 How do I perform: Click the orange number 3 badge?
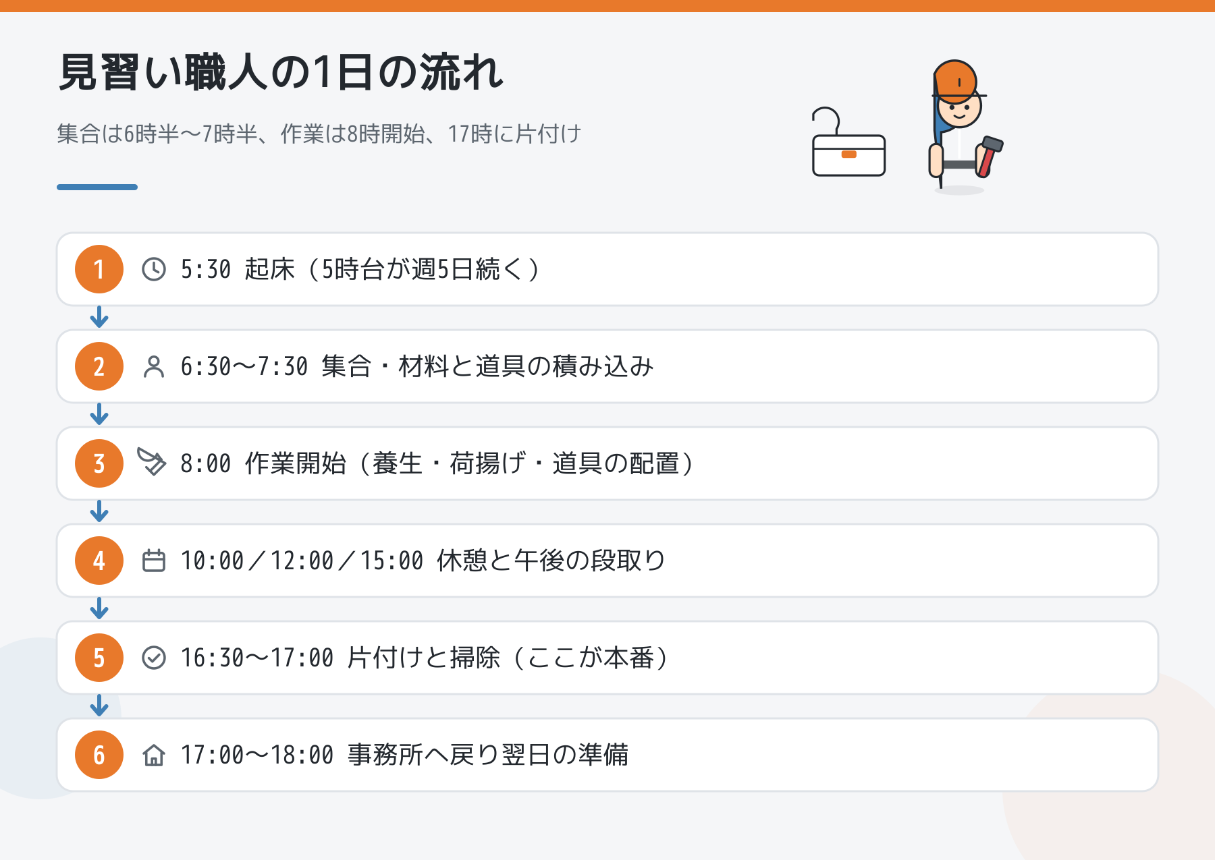click(99, 463)
